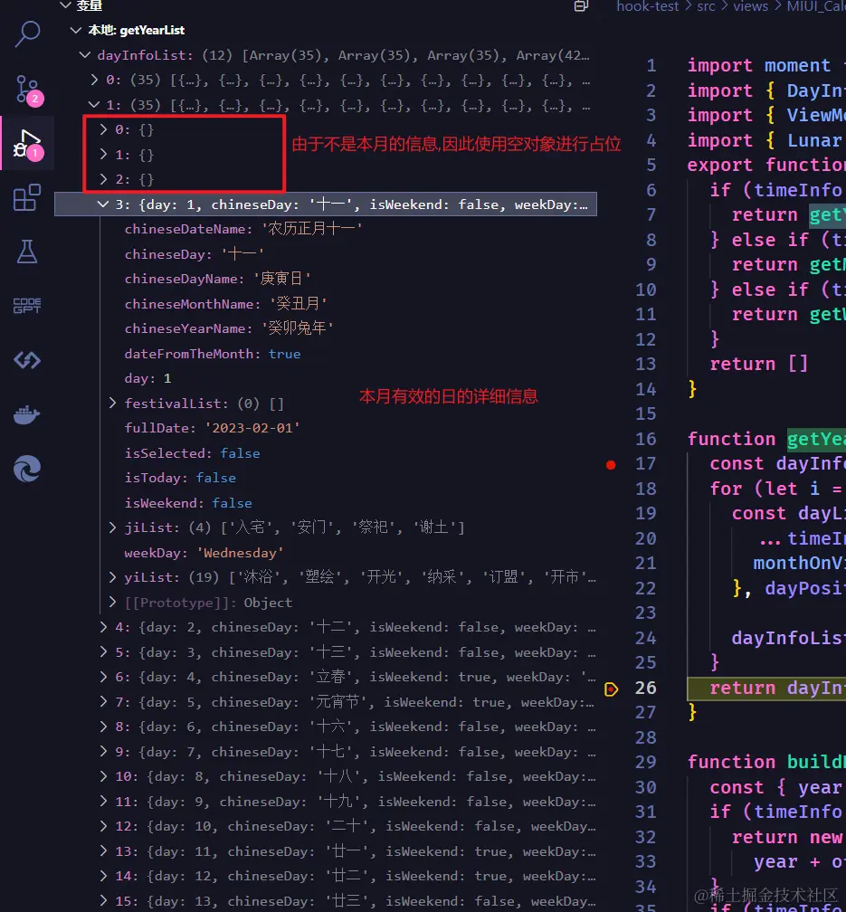Click the 'const dayInfo' code on line 17
Viewport: 846px width, 912px height.
pyautogui.click(x=777, y=464)
